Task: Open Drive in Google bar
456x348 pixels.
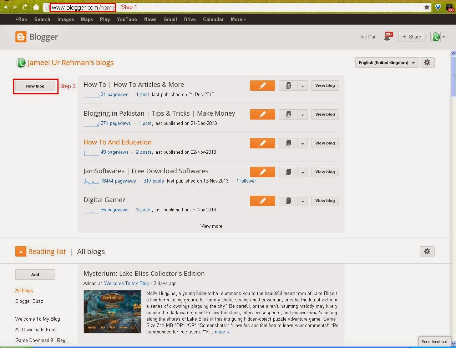Action: click(190, 19)
